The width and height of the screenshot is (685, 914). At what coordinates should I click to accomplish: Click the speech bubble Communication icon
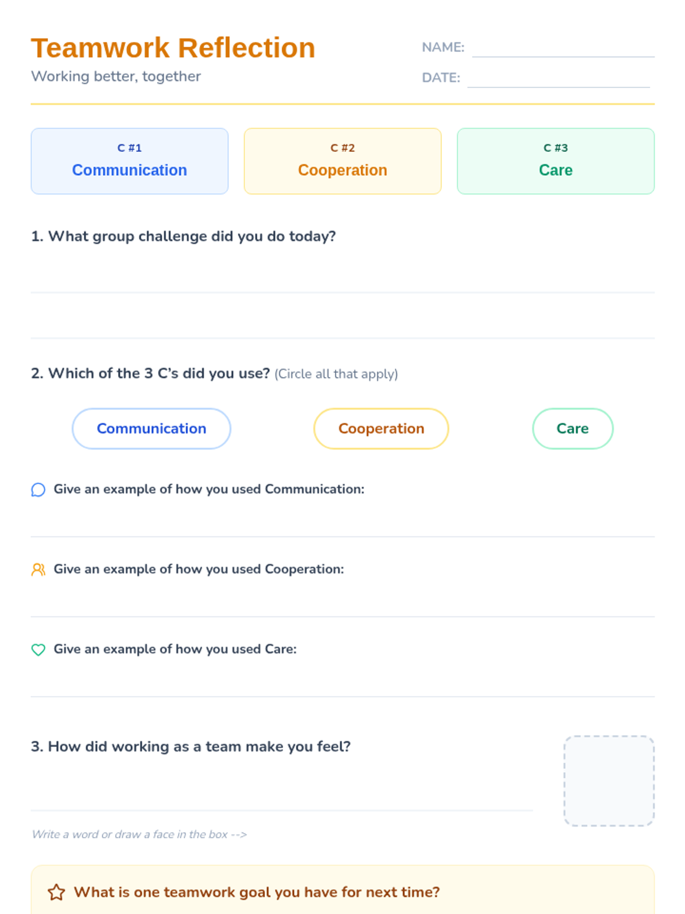[38, 490]
